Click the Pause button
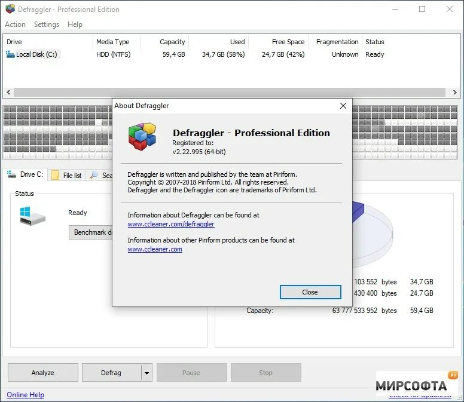The image size is (464, 402). [192, 373]
